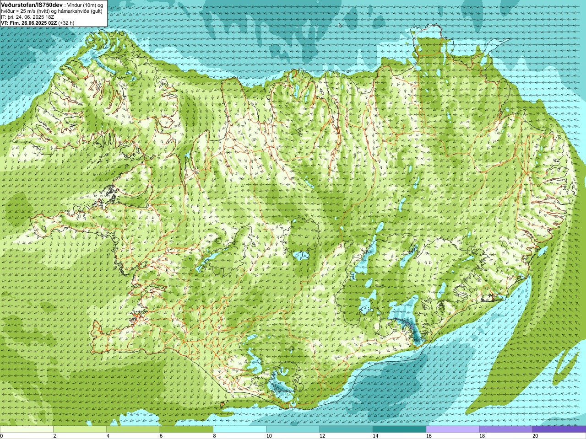
Task: Click the "Vindur (10m) og" label
Action: [x=85, y=5]
